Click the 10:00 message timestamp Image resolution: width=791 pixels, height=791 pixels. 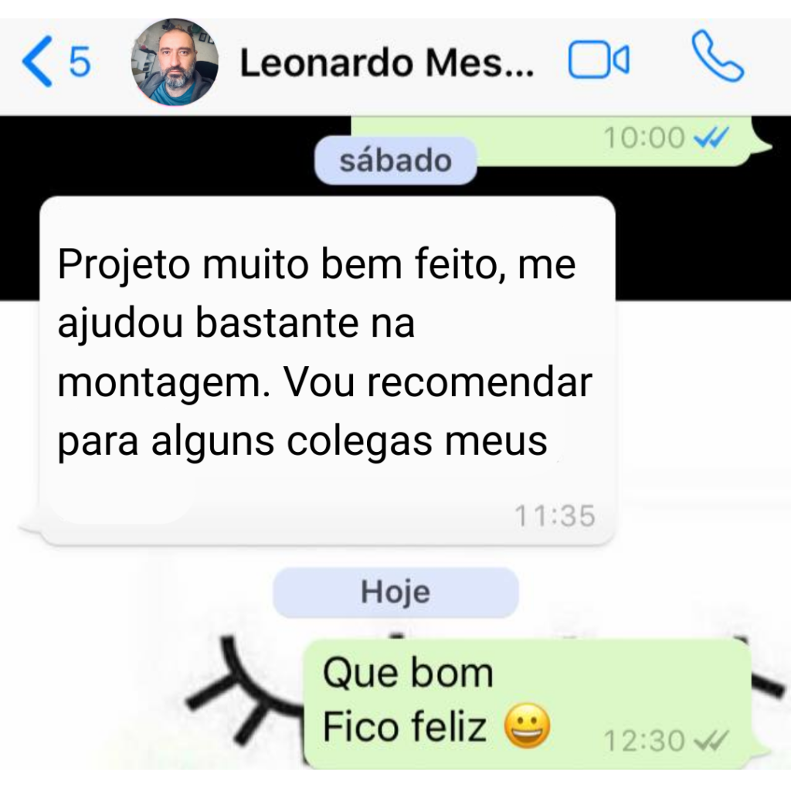click(x=644, y=137)
